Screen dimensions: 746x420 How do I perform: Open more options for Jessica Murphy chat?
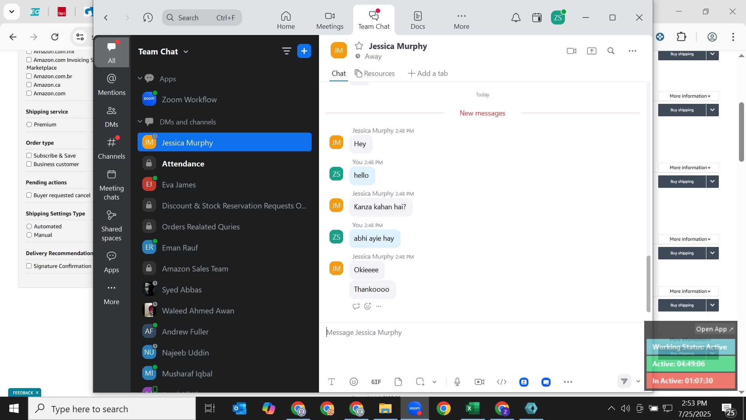pyautogui.click(x=632, y=51)
